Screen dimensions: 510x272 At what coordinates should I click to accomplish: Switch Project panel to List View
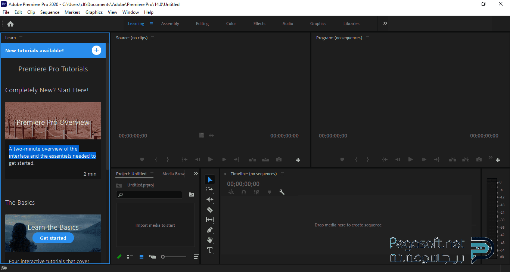click(x=130, y=257)
